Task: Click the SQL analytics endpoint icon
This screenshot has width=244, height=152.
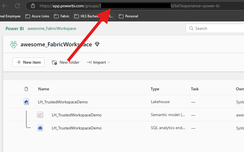Action: 40,128
